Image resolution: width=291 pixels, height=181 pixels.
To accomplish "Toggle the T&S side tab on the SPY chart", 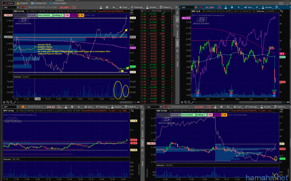I will click(142, 120).
